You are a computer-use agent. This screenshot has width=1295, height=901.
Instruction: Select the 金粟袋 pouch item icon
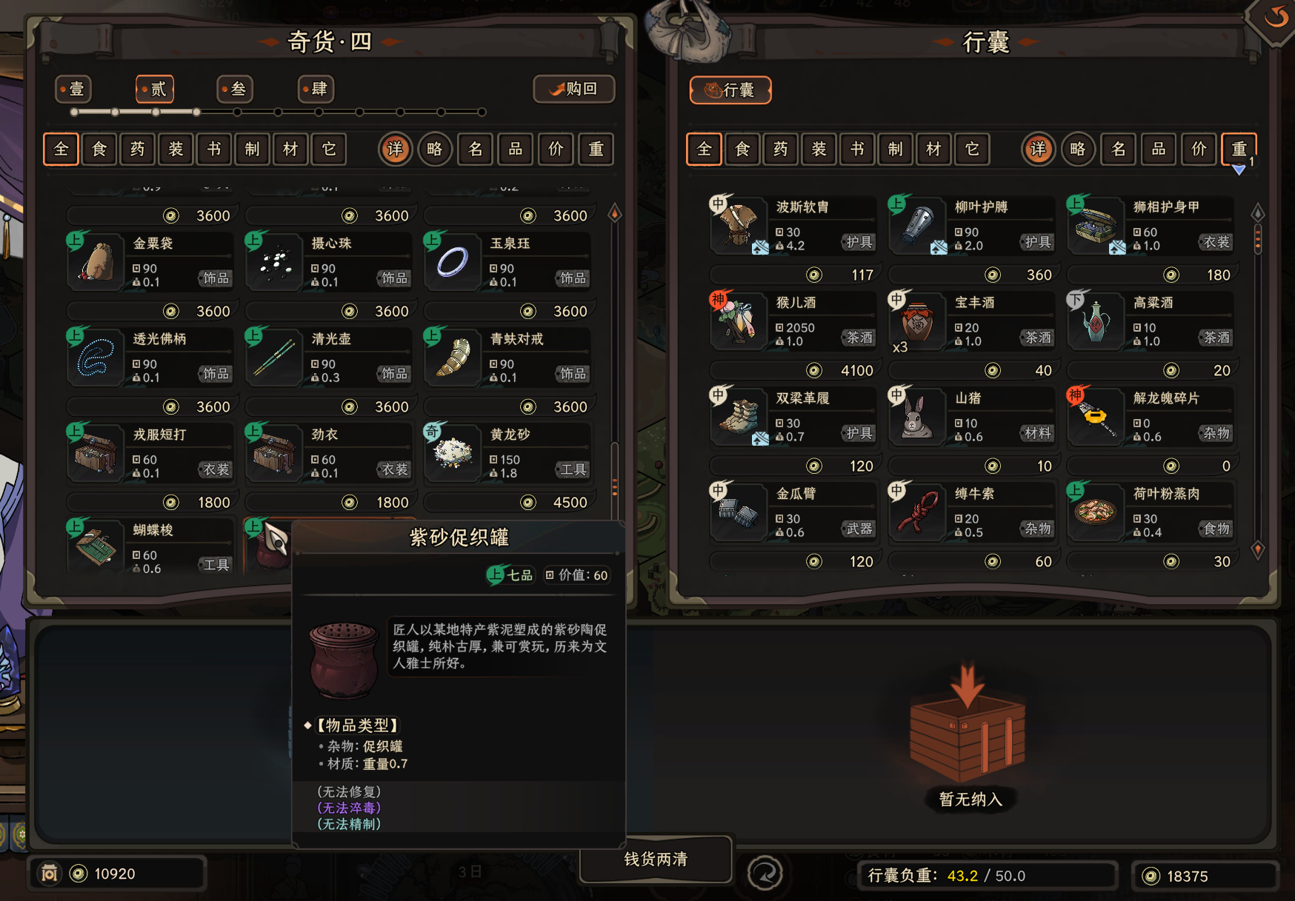[96, 262]
